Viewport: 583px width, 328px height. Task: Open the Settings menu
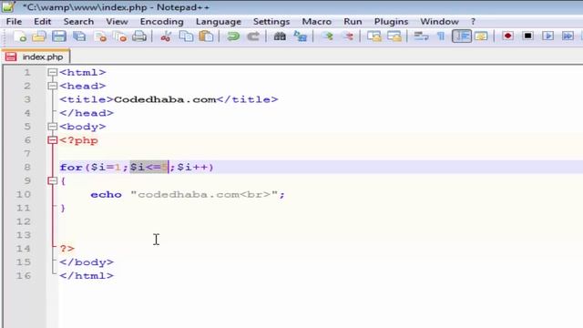271,22
